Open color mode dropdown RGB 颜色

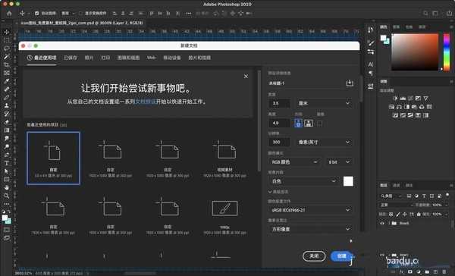294,162
